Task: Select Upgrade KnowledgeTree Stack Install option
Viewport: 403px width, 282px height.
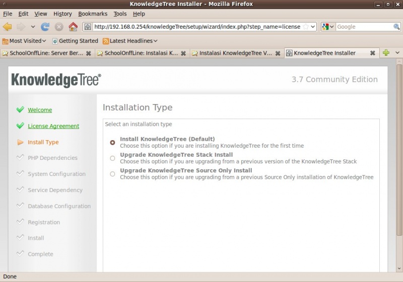Action: tap(112, 158)
